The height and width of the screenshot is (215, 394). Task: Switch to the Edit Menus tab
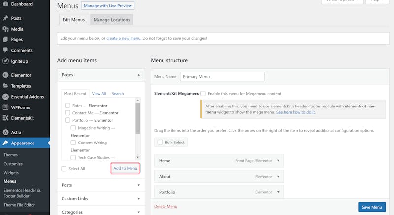(x=73, y=20)
